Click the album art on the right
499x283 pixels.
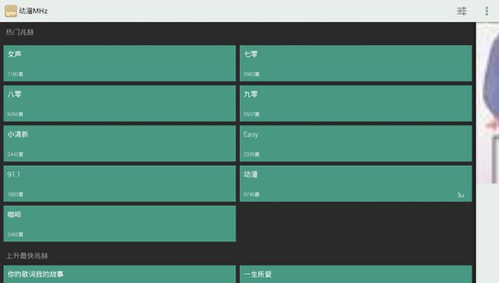[488, 104]
